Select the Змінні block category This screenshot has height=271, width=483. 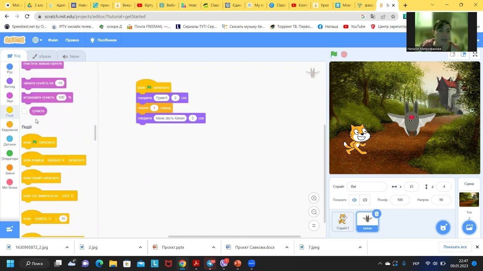pos(10,170)
